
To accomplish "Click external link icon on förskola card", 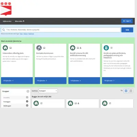I will (x=112, y=48).
